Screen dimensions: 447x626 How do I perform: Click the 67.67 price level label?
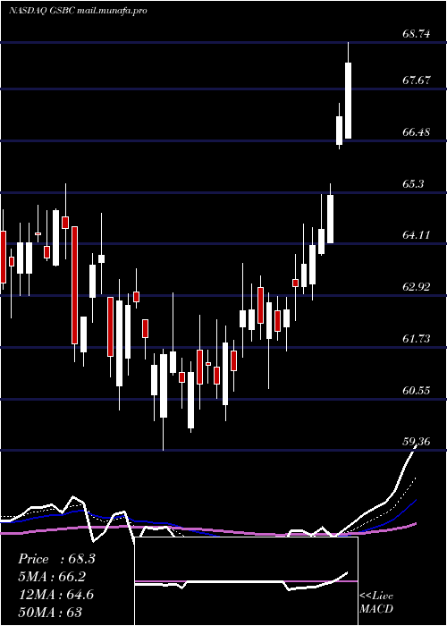pos(417,80)
